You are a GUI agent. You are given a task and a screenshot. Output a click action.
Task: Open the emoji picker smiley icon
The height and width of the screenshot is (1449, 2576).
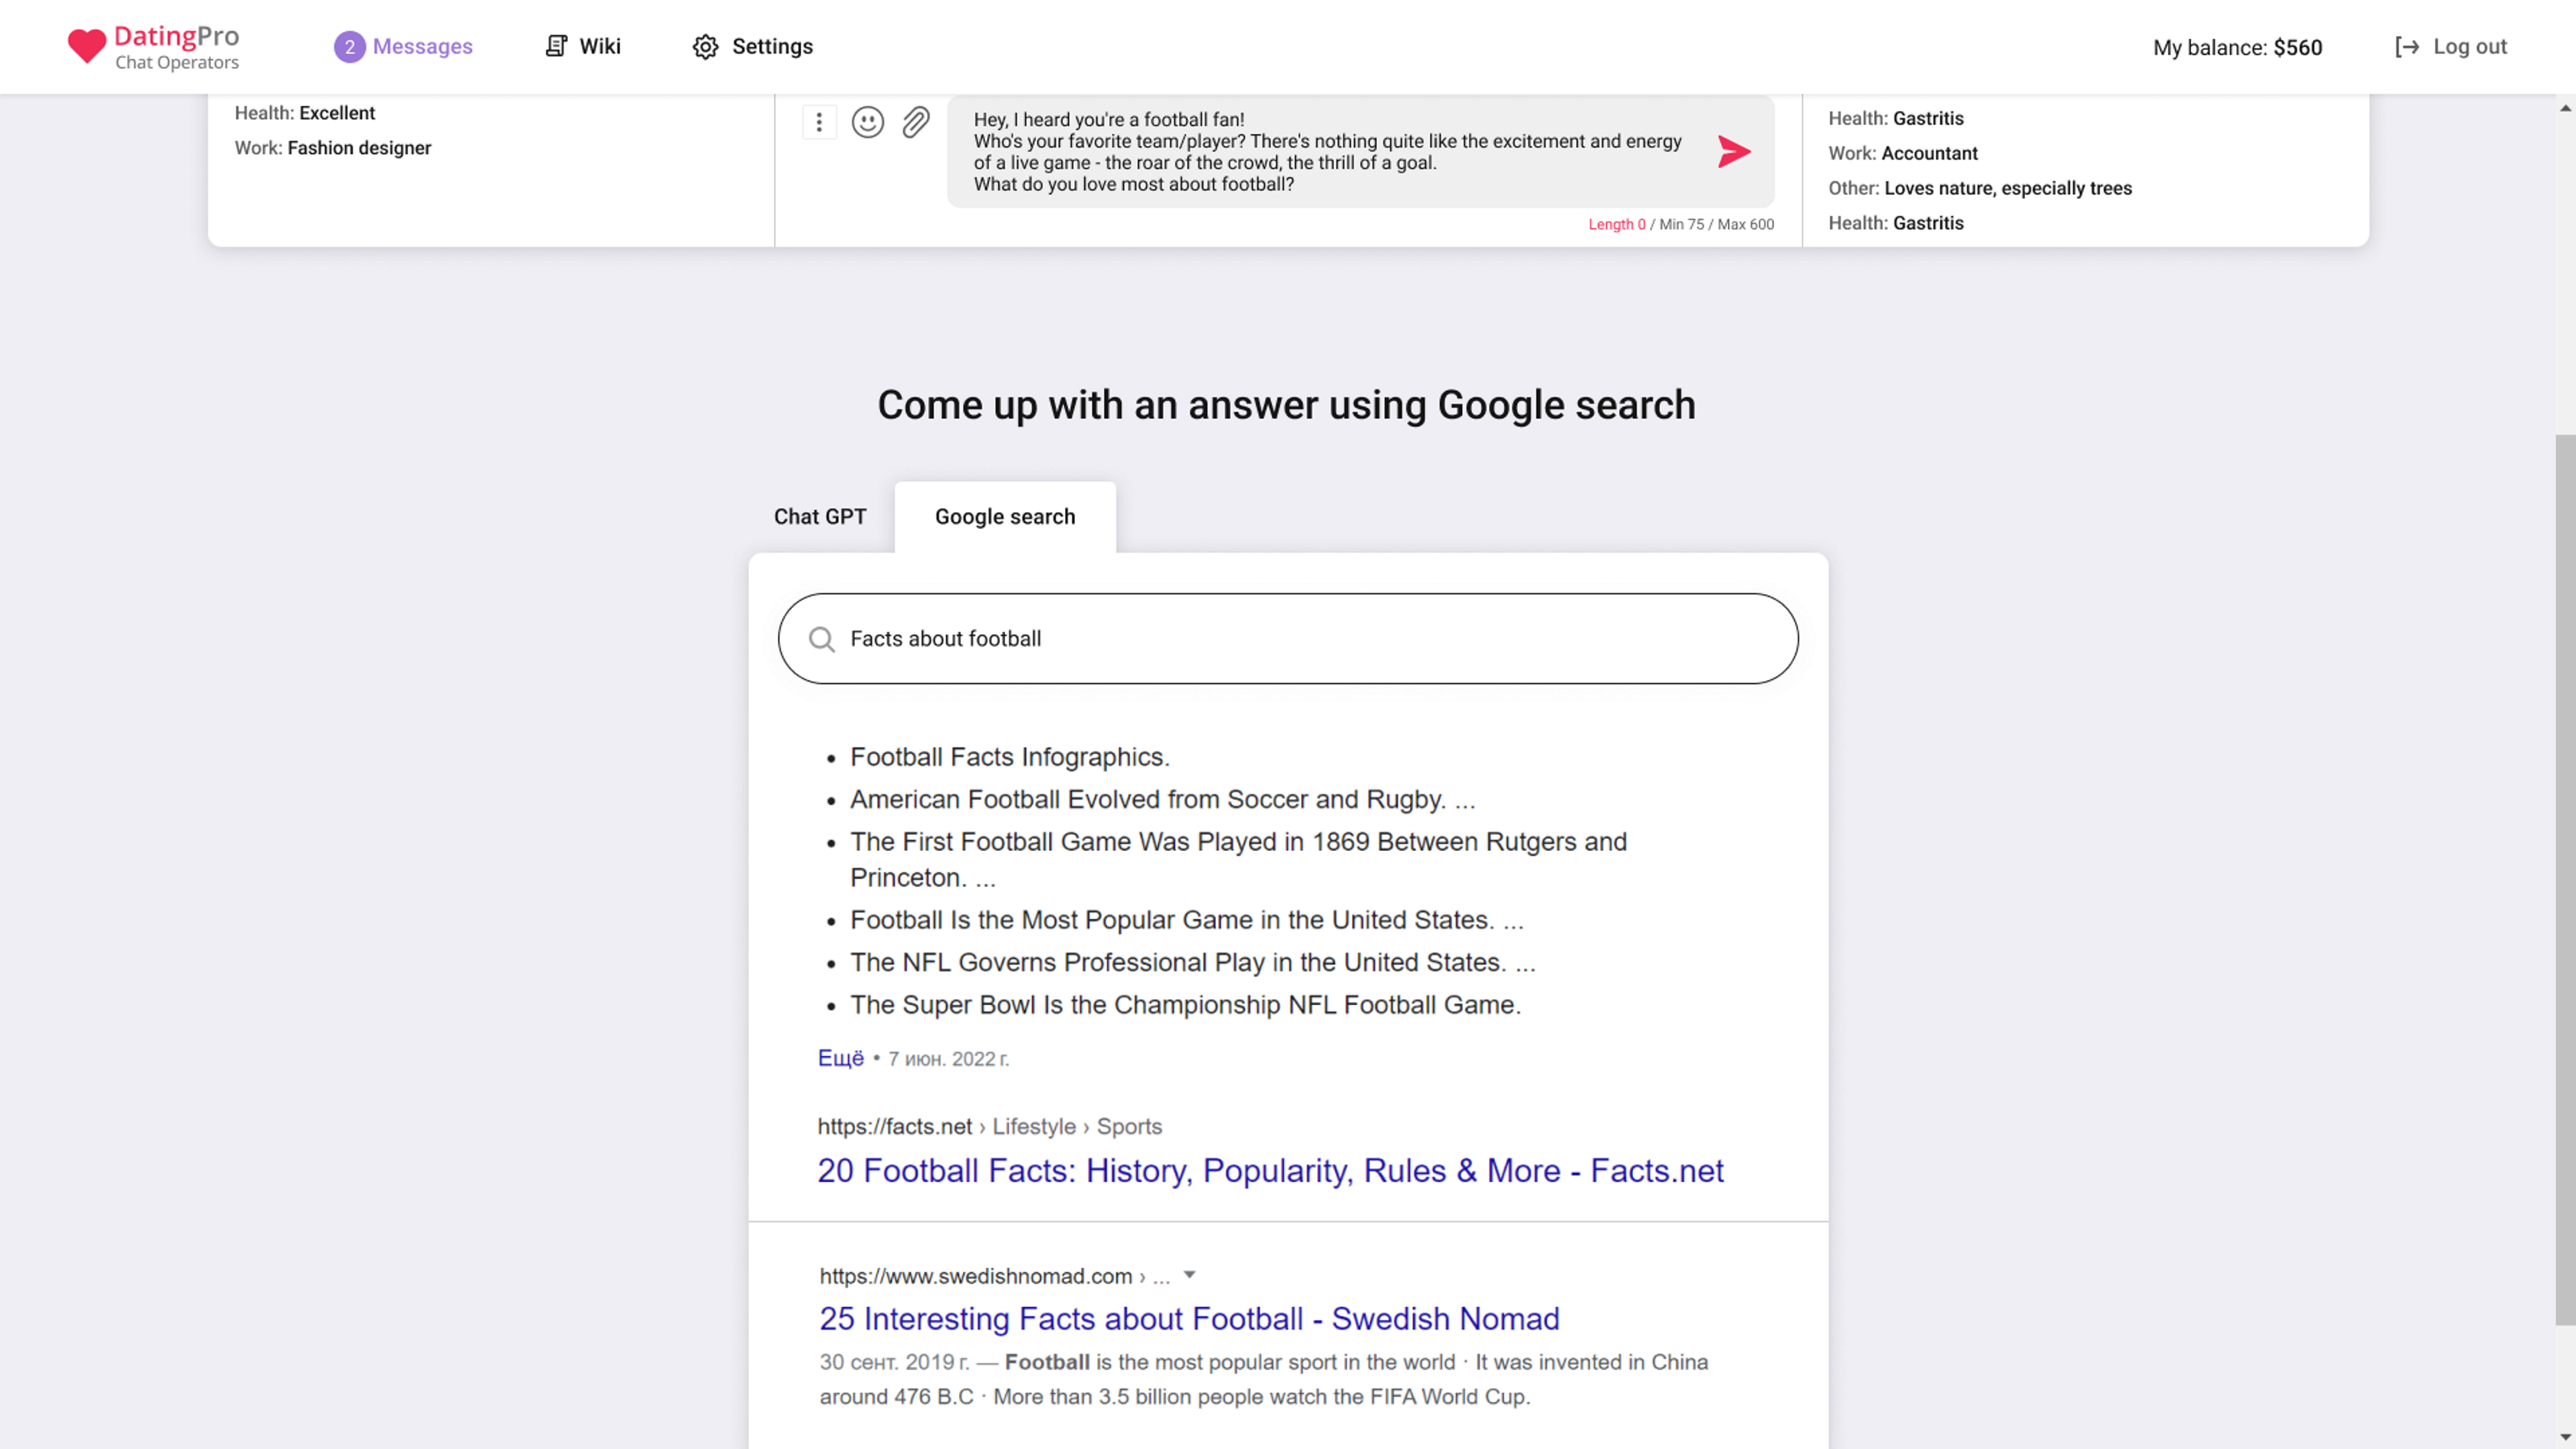click(x=867, y=122)
